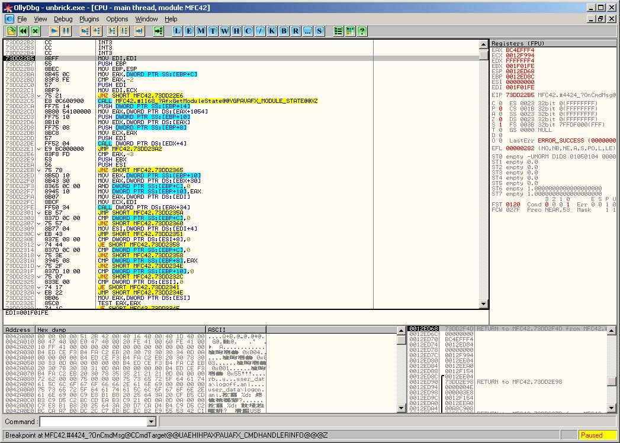Select ESP register value 0012ED68

(519, 72)
